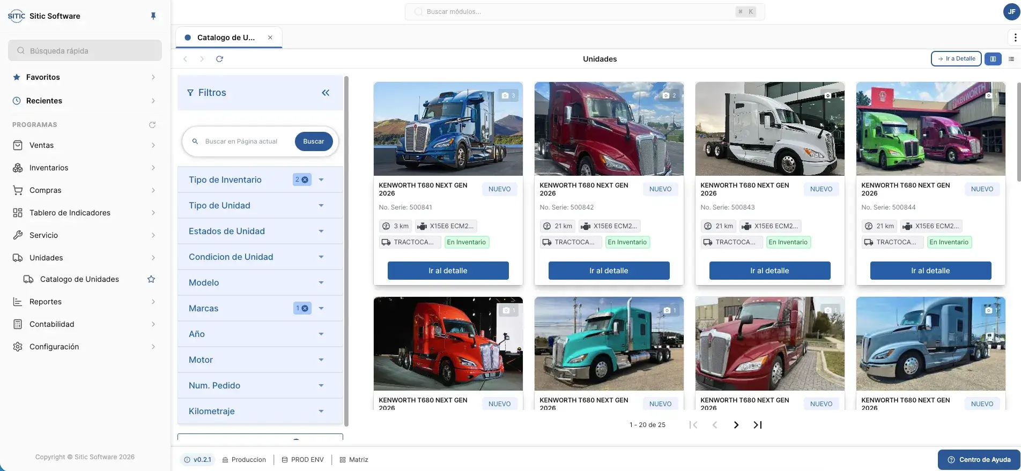Reload the Unidades view
This screenshot has height=471, width=1021.
click(219, 59)
